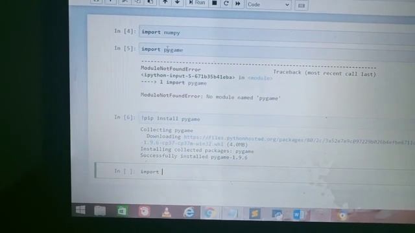Open the files.pythonhosted.org download link

point(299,140)
